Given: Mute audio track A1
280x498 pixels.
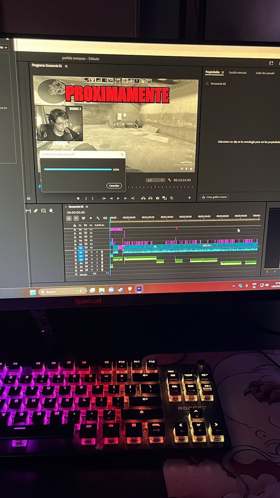Looking at the screenshot, I should 92,252.
